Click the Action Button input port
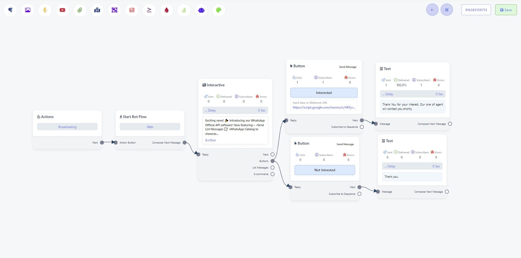 pyautogui.click(x=116, y=142)
